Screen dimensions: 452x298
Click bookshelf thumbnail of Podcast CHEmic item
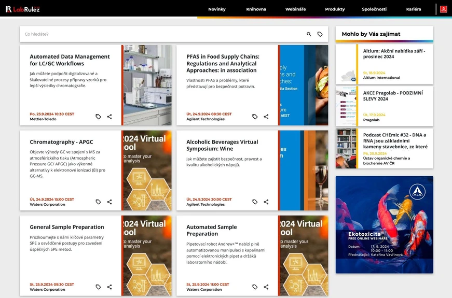point(346,148)
